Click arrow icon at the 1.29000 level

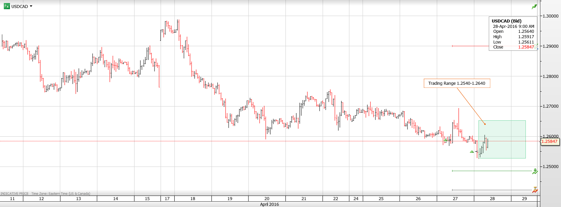[537, 46]
